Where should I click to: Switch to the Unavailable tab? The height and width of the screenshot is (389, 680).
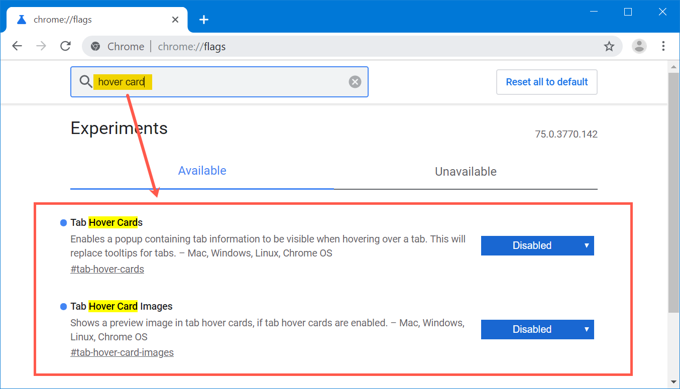(466, 172)
